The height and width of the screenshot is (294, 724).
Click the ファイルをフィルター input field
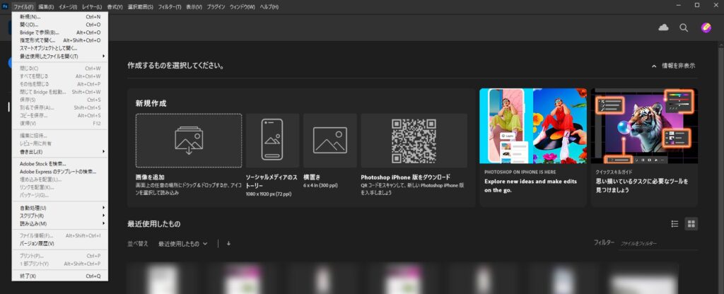tap(658, 243)
